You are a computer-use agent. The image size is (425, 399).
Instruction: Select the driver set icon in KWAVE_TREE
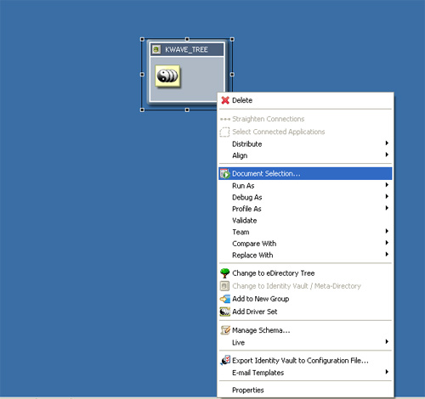(167, 76)
